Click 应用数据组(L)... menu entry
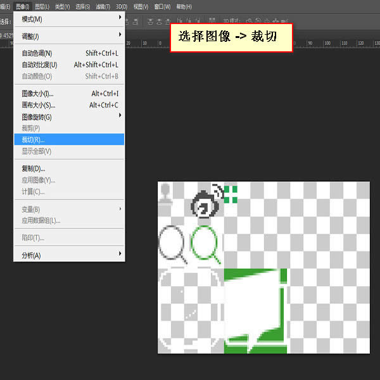 [69, 220]
